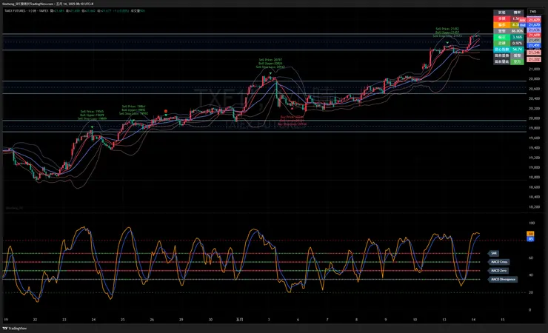Click date 14 on the time axis

point(473,320)
